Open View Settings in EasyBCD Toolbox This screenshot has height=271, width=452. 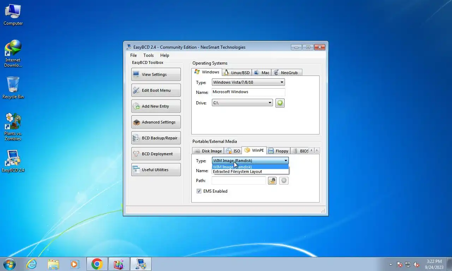click(x=156, y=74)
